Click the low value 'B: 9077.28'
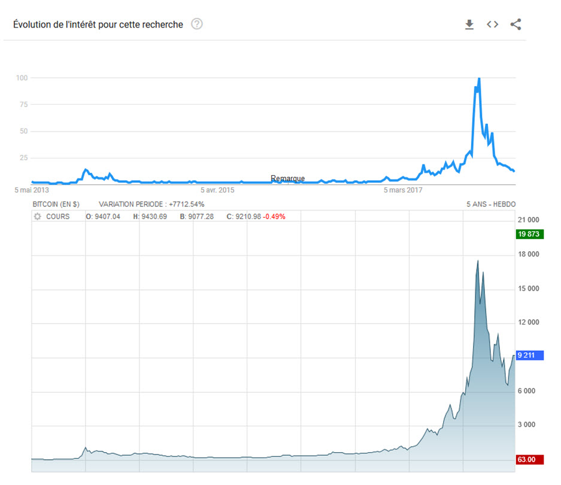This screenshot has width=561, height=485. click(x=197, y=216)
